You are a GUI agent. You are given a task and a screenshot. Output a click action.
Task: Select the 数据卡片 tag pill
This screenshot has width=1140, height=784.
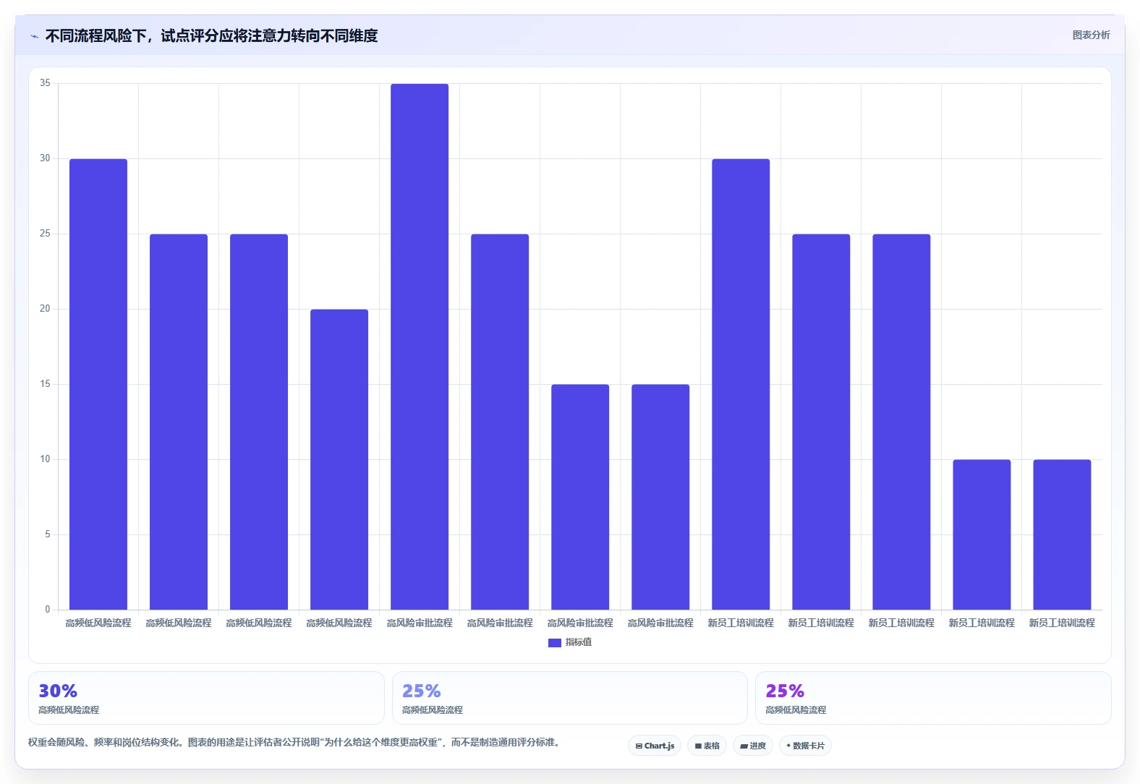805,746
